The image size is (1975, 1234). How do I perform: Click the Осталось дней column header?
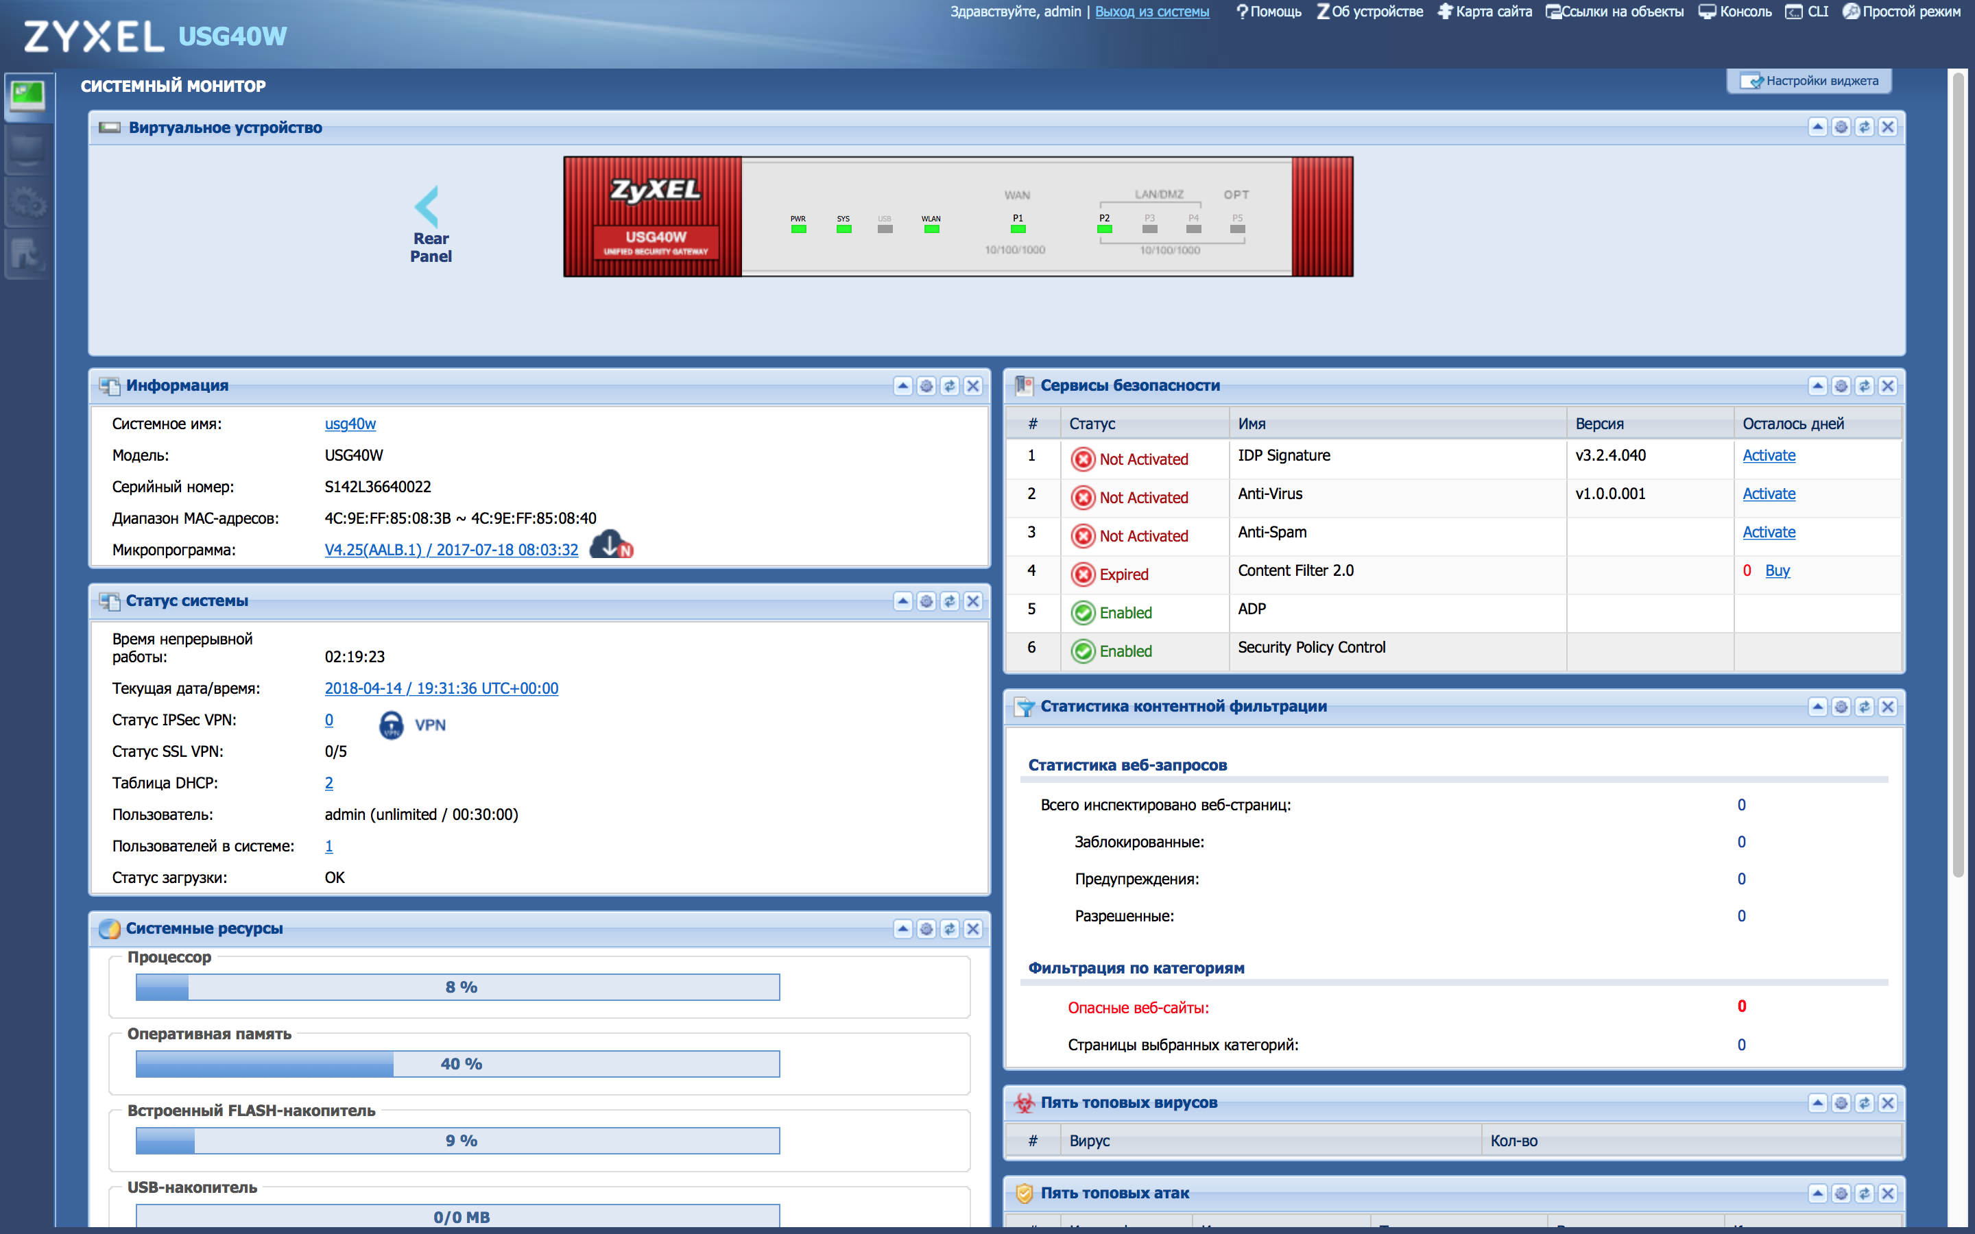click(1819, 424)
